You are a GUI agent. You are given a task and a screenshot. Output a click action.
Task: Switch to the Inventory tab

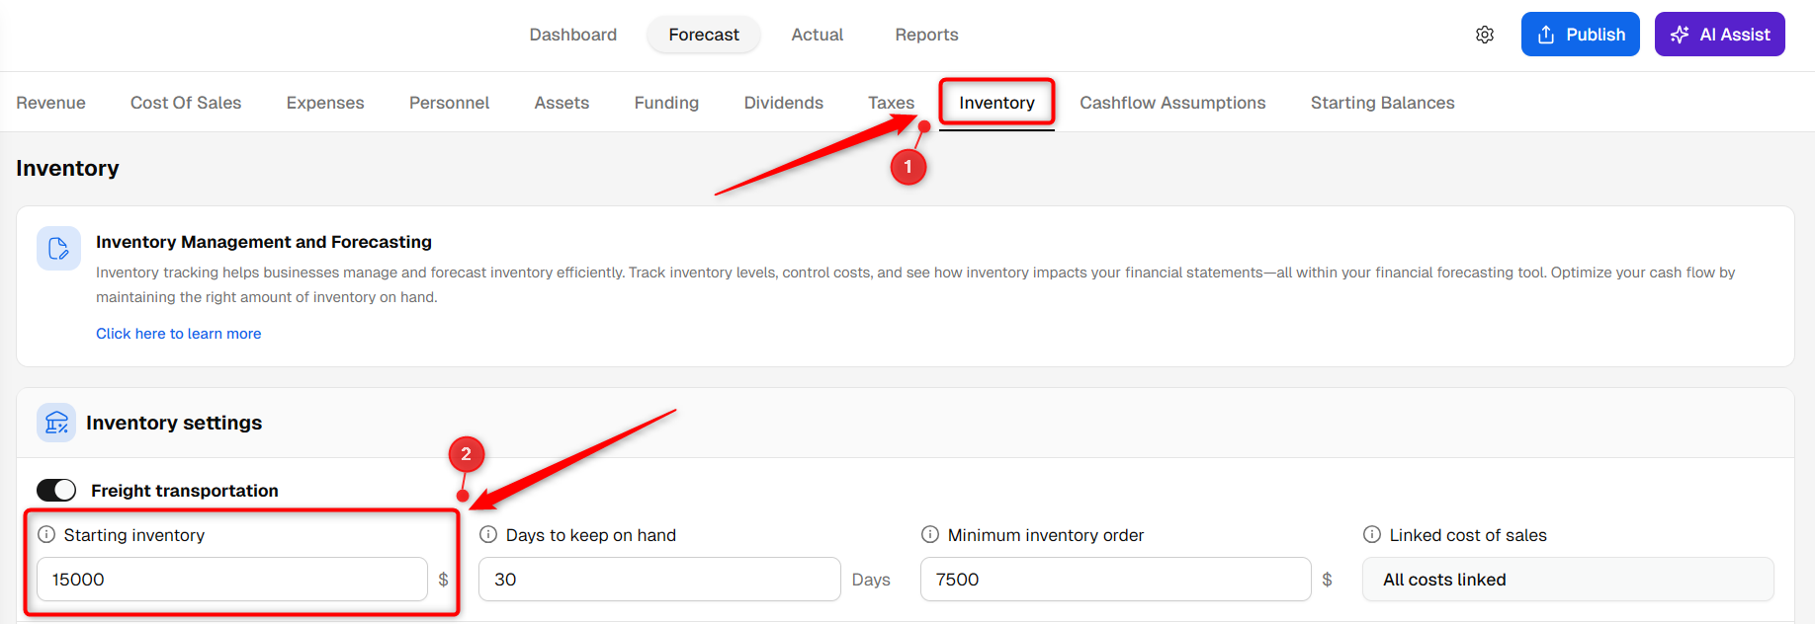(996, 103)
